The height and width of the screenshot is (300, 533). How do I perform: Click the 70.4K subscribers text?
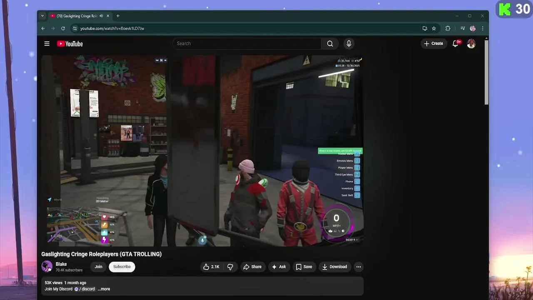[69, 270]
